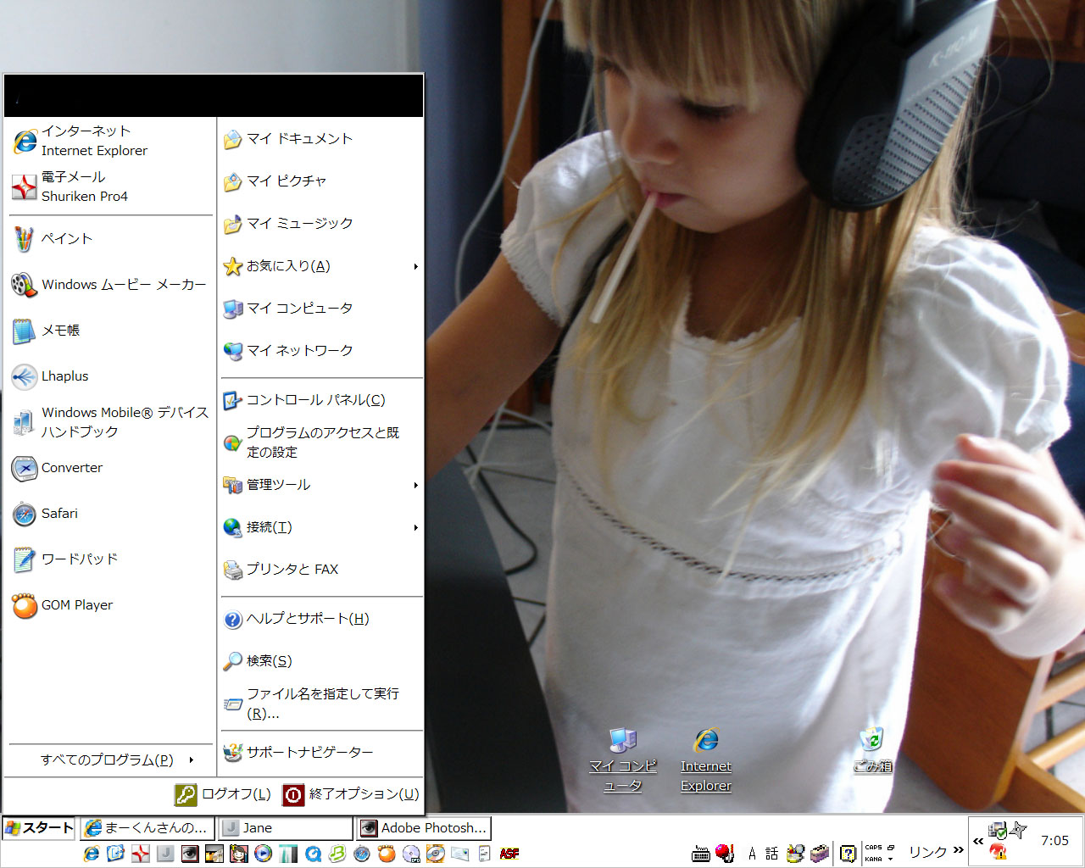Open プログラムのアクセスと既定の設定

(x=321, y=442)
